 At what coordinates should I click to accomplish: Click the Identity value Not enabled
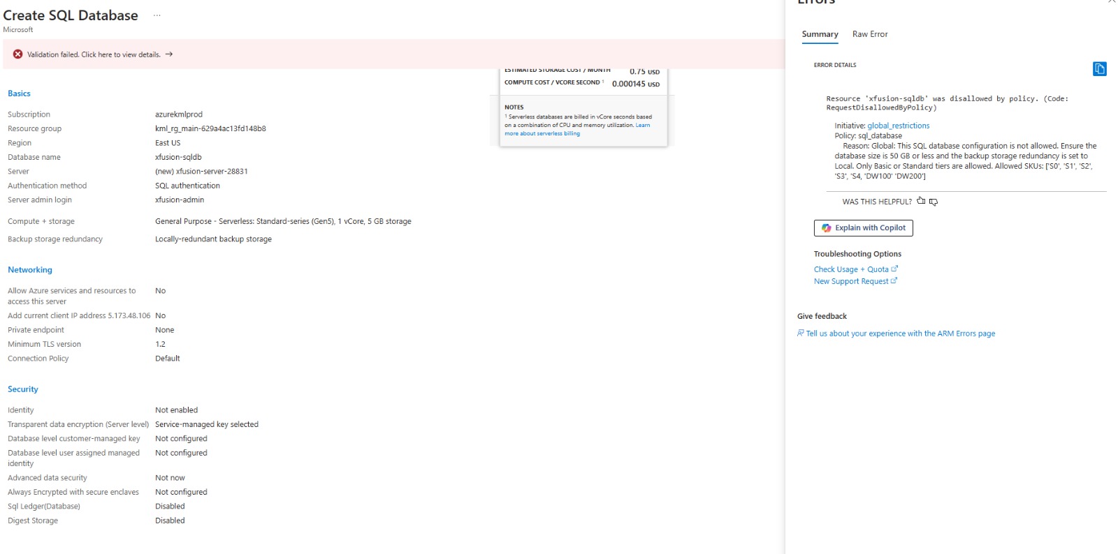coord(176,410)
